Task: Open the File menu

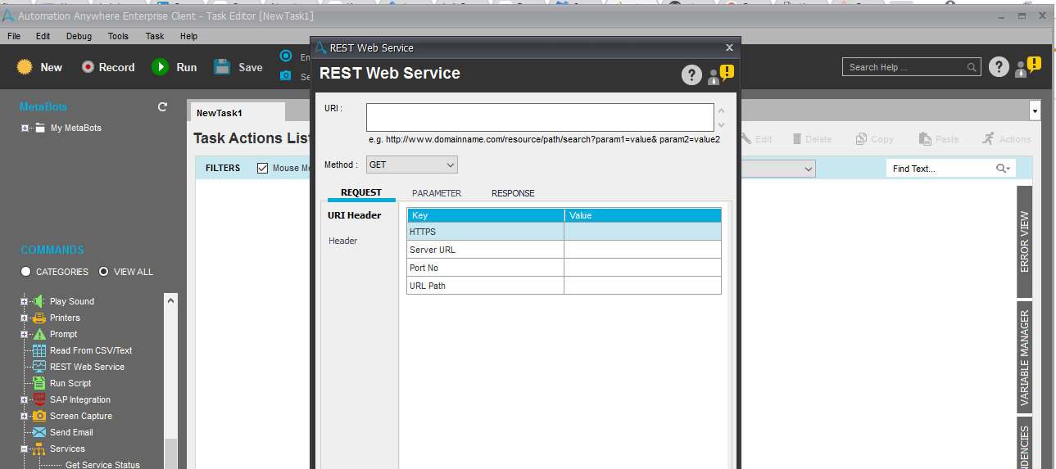Action: tap(14, 36)
